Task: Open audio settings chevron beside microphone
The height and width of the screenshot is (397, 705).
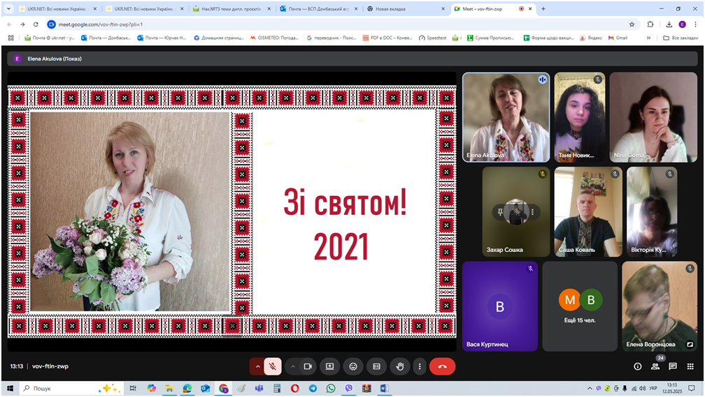Action: coord(257,366)
